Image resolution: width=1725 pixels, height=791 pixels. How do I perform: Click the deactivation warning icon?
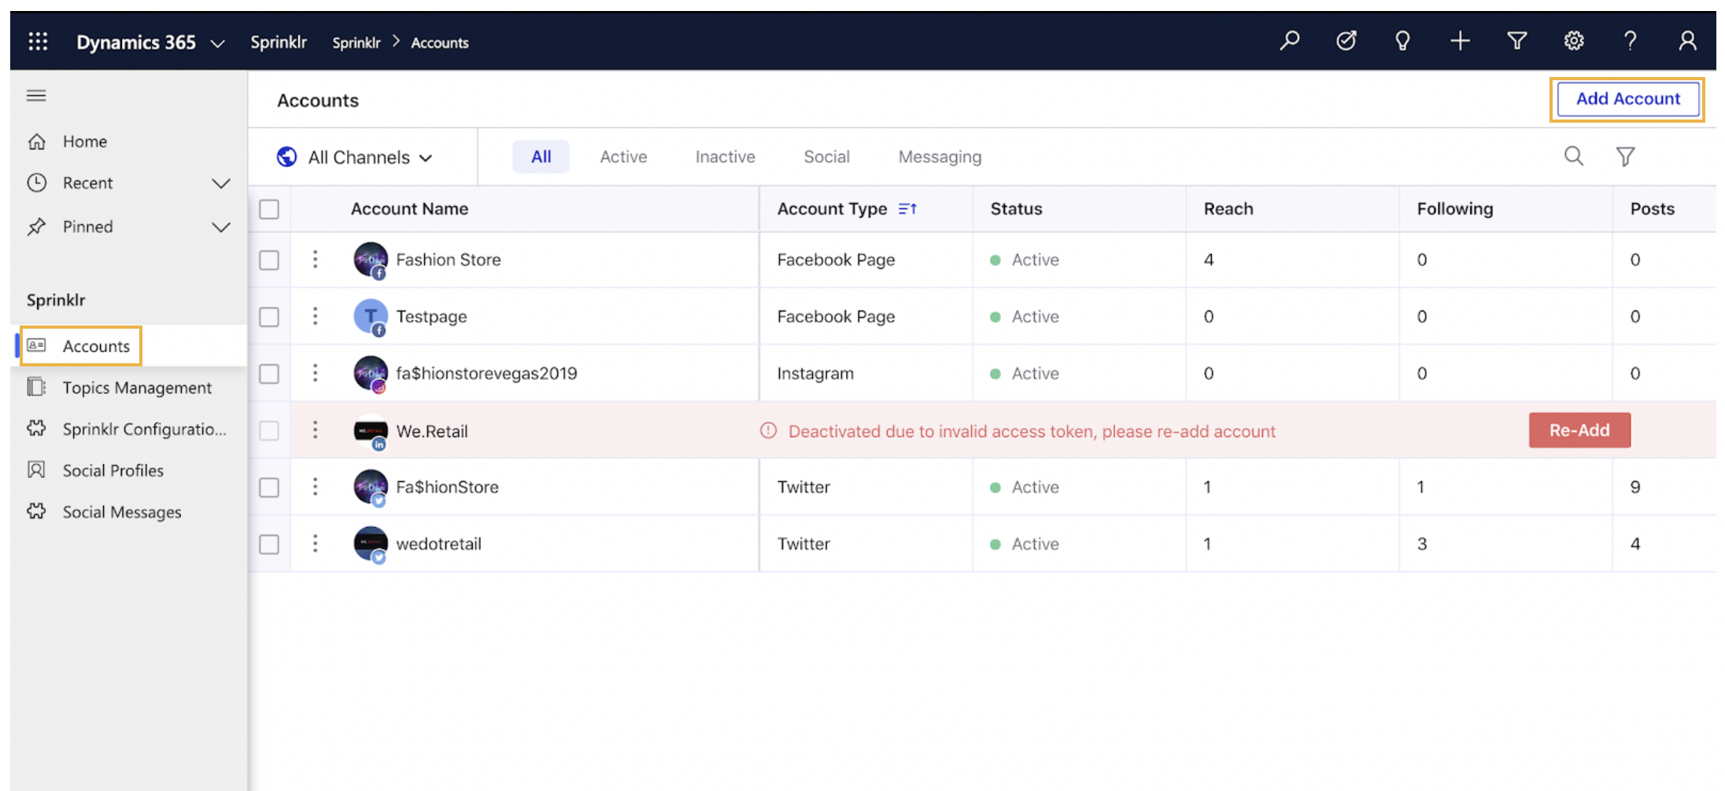pos(768,431)
